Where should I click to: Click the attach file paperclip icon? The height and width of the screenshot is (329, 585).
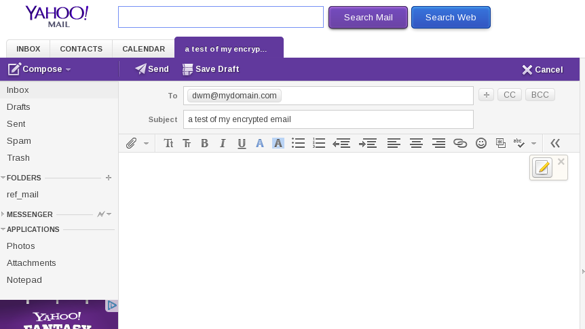(131, 143)
